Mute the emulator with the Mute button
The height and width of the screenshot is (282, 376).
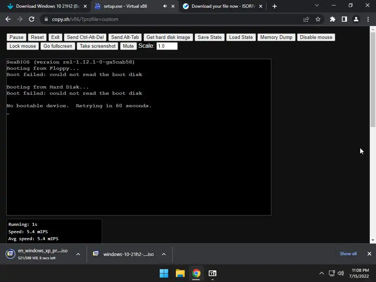point(128,46)
